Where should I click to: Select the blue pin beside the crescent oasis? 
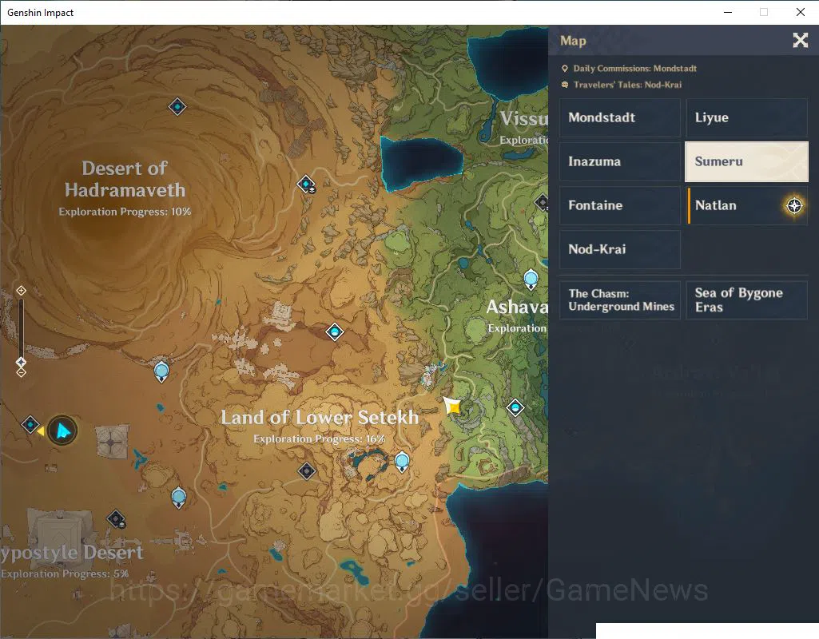coord(402,462)
